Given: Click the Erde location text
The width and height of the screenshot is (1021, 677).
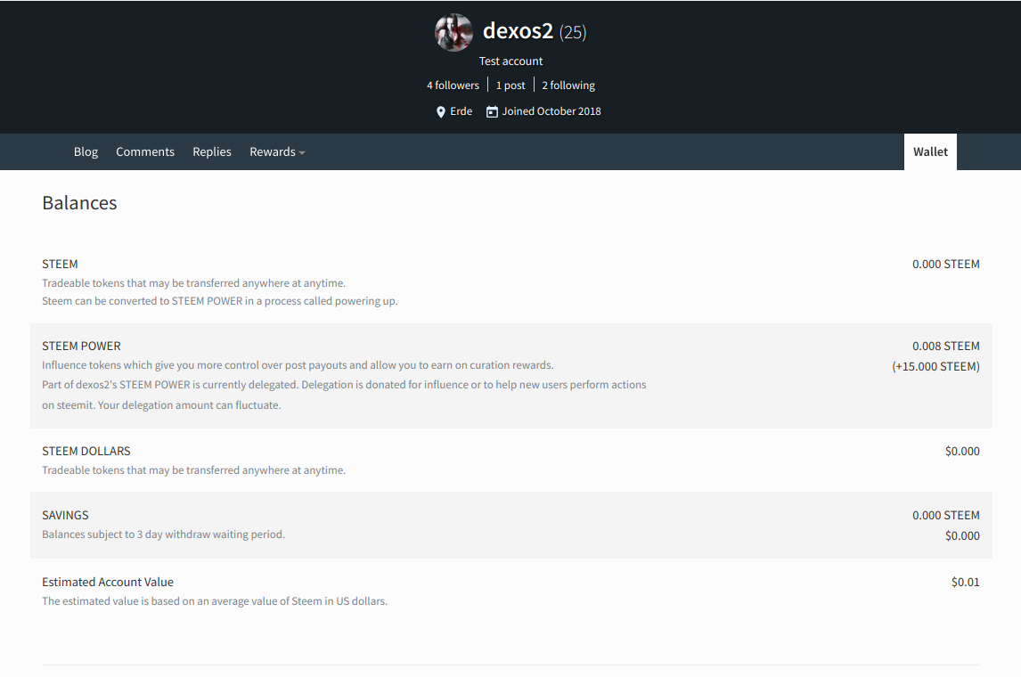Looking at the screenshot, I should tap(461, 111).
